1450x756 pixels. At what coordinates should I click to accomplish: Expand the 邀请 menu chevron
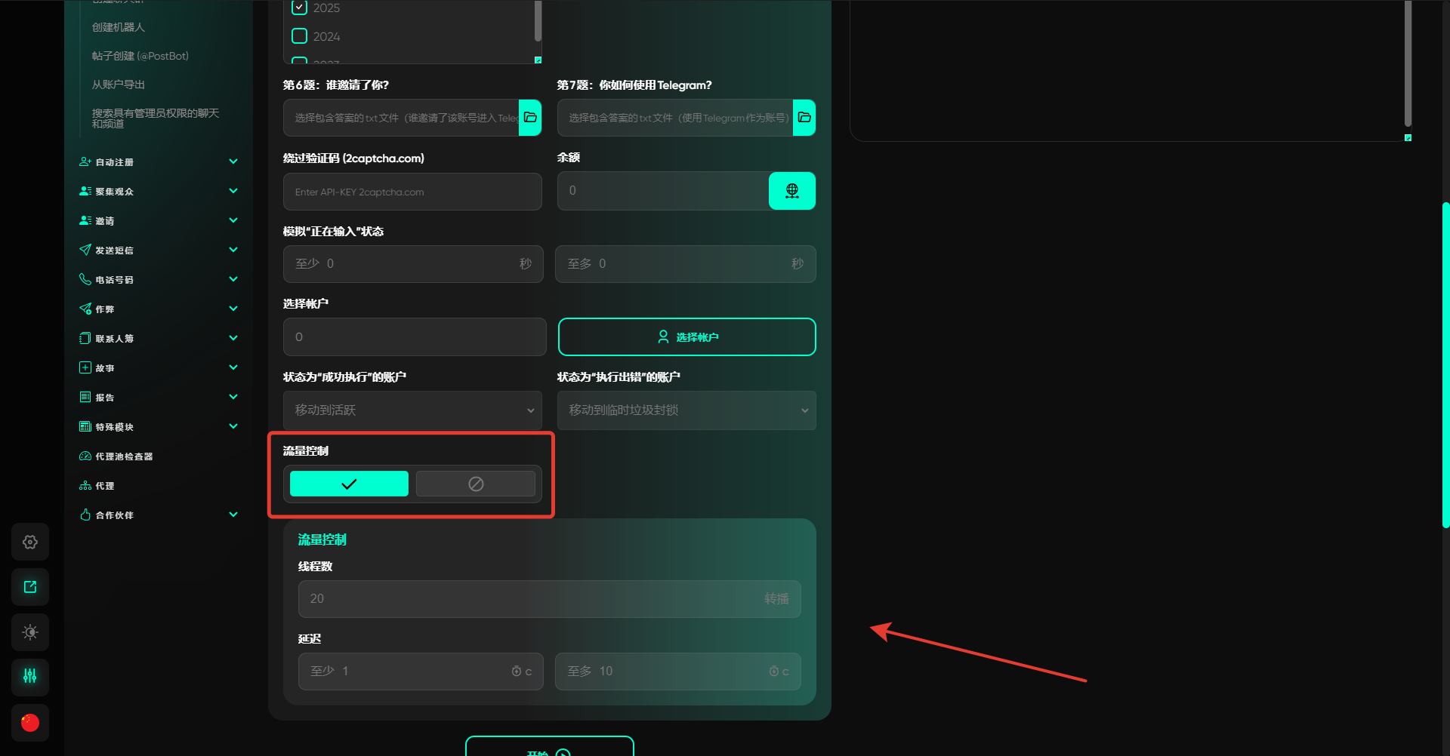233,220
